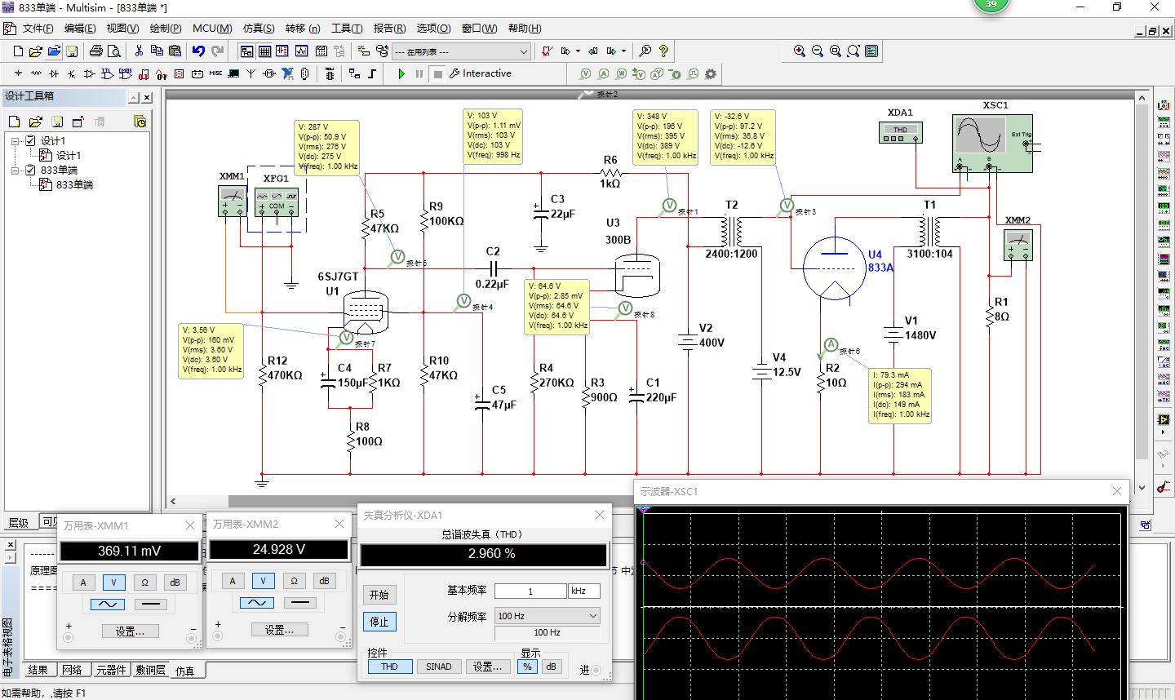This screenshot has height=700, width=1175.
Task: Zoom to fit the whole sheet
Action: click(854, 51)
